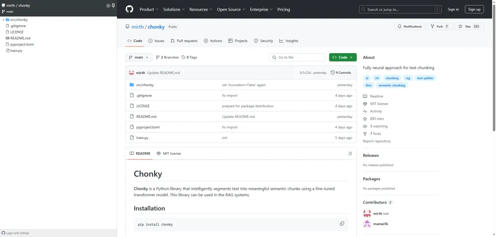Viewport: 496px width, 237px height.
Task: Toggle the sidebar pin icon
Action: pos(113,6)
